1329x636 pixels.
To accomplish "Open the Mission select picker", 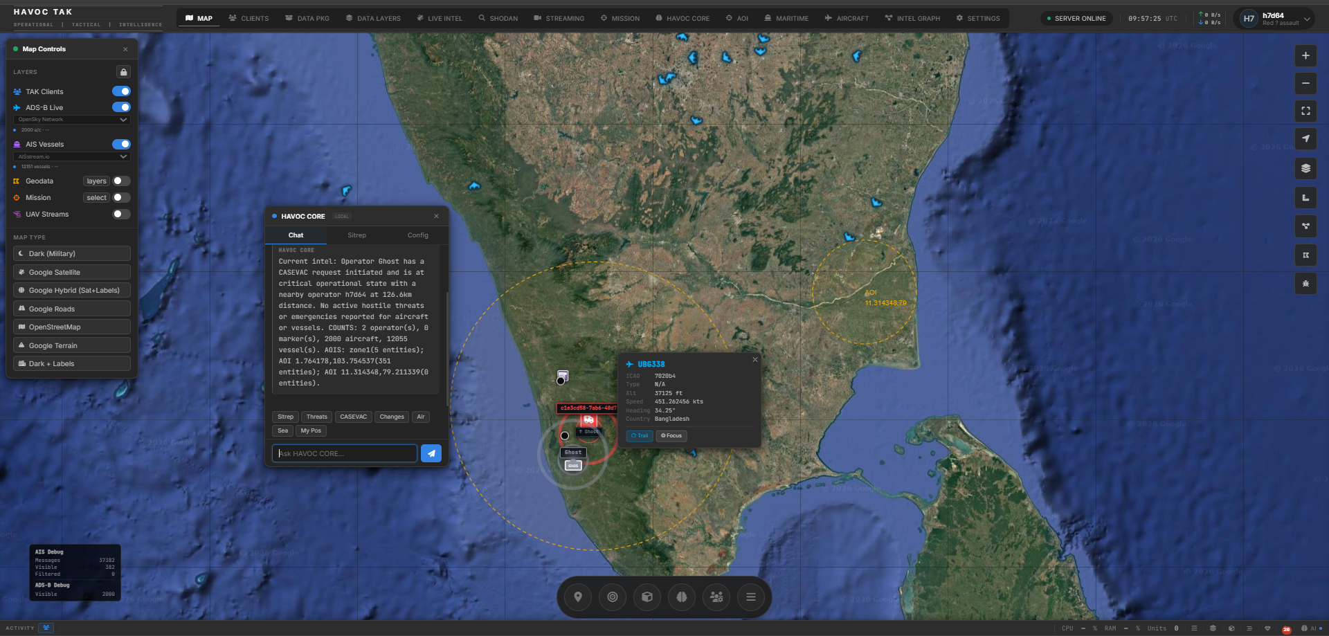I will (96, 198).
